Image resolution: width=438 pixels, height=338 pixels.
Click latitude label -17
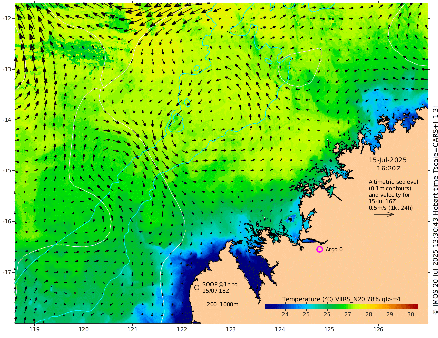click(7, 272)
